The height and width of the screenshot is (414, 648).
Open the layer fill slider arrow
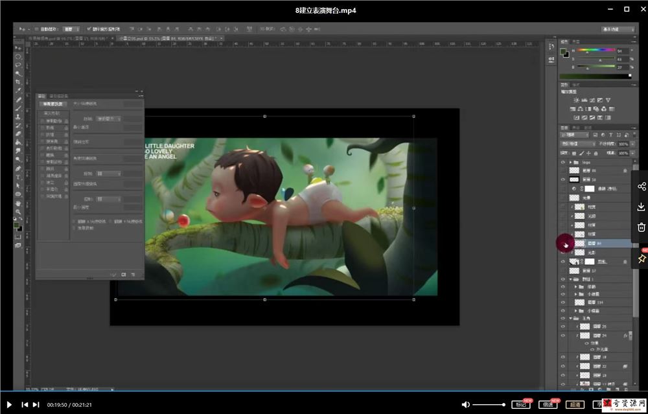click(x=632, y=154)
